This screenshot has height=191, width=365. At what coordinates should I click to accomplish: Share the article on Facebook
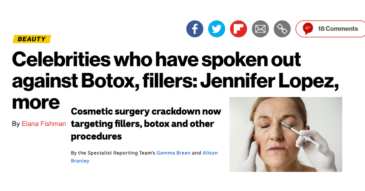click(195, 29)
